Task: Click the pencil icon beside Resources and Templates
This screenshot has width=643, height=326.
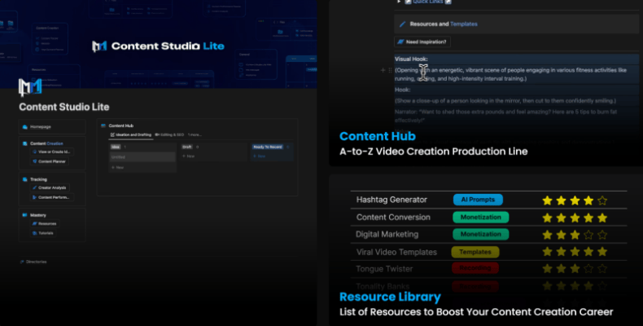Action: pyautogui.click(x=402, y=24)
